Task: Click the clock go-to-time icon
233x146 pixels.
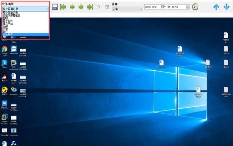Action: [195, 7]
